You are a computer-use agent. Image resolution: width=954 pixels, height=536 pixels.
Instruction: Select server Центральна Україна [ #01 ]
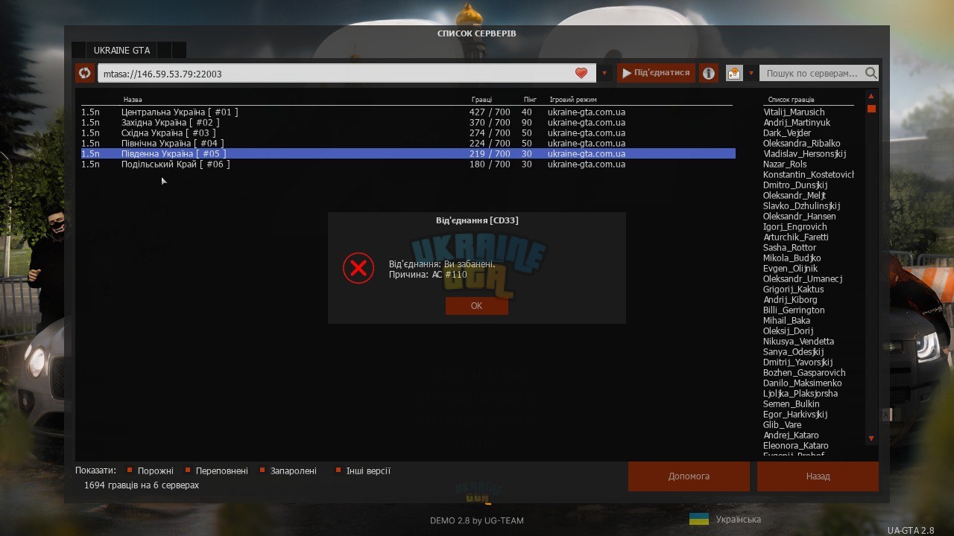[x=408, y=112]
